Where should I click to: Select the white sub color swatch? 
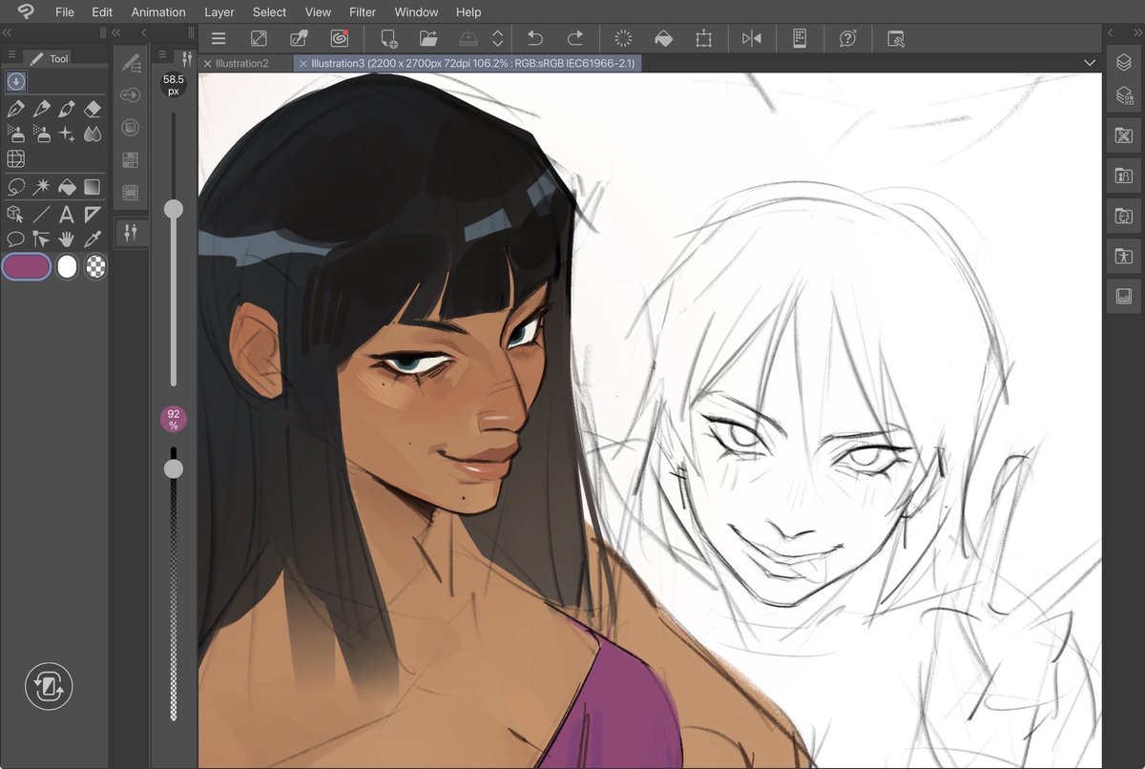[67, 267]
